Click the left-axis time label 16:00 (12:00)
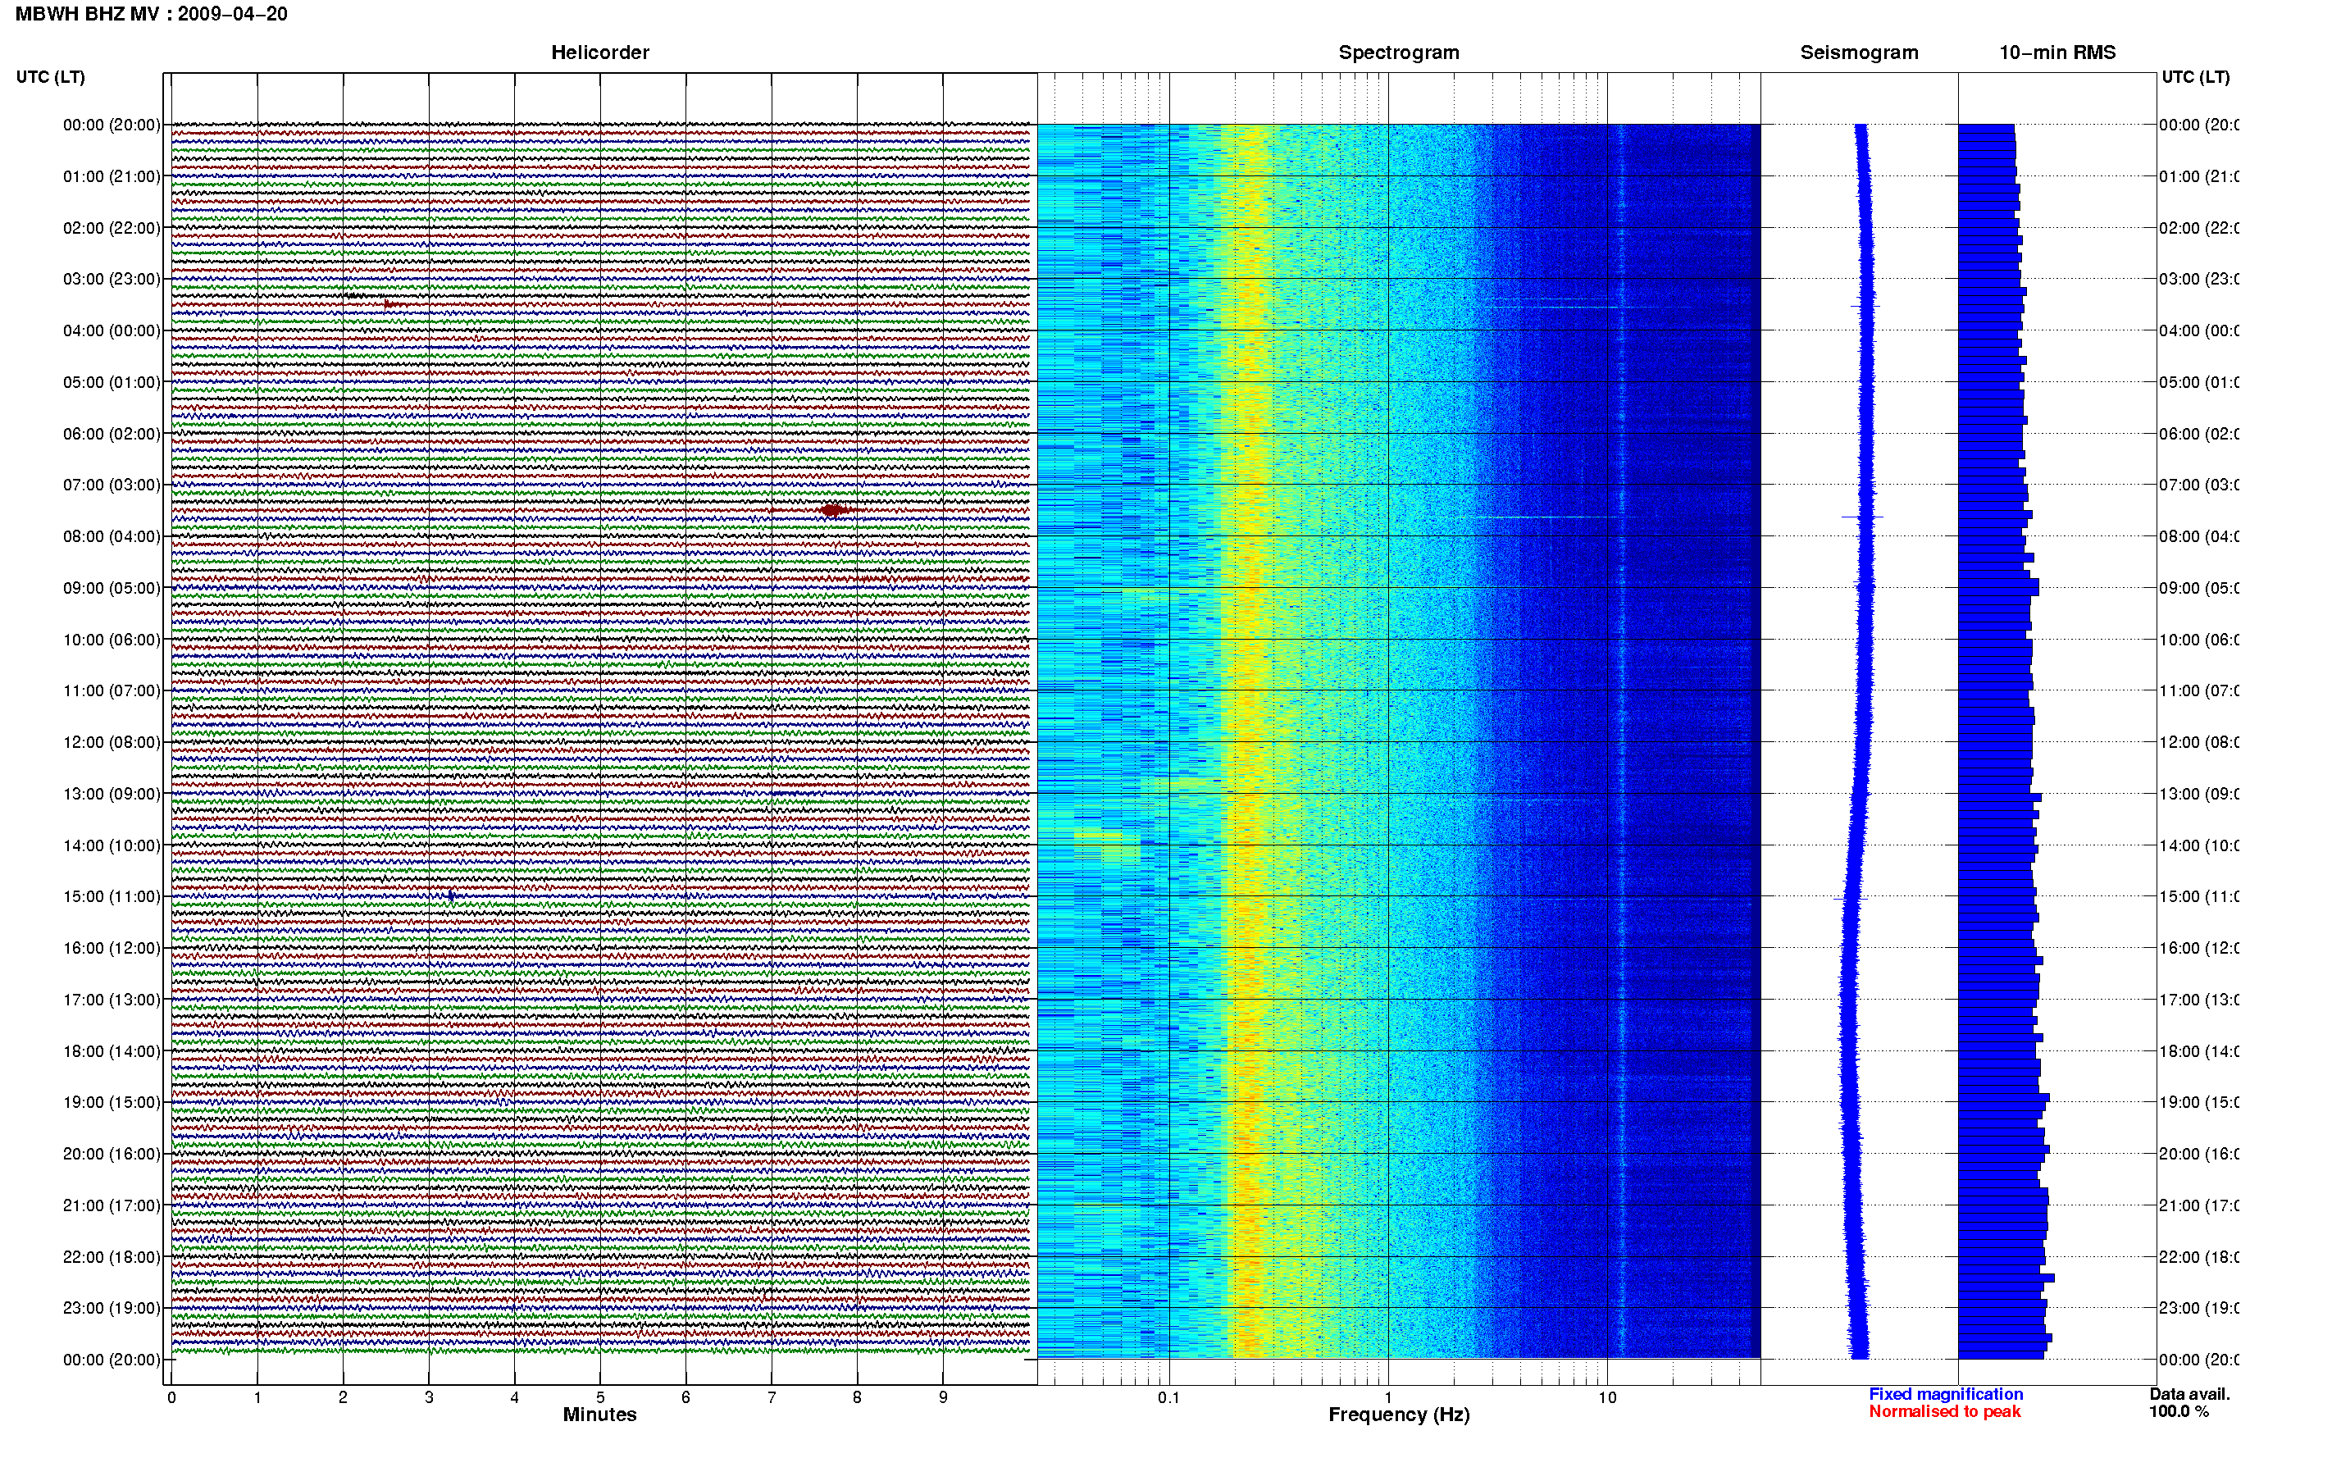This screenshot has width=2332, height=1458. 112,948
